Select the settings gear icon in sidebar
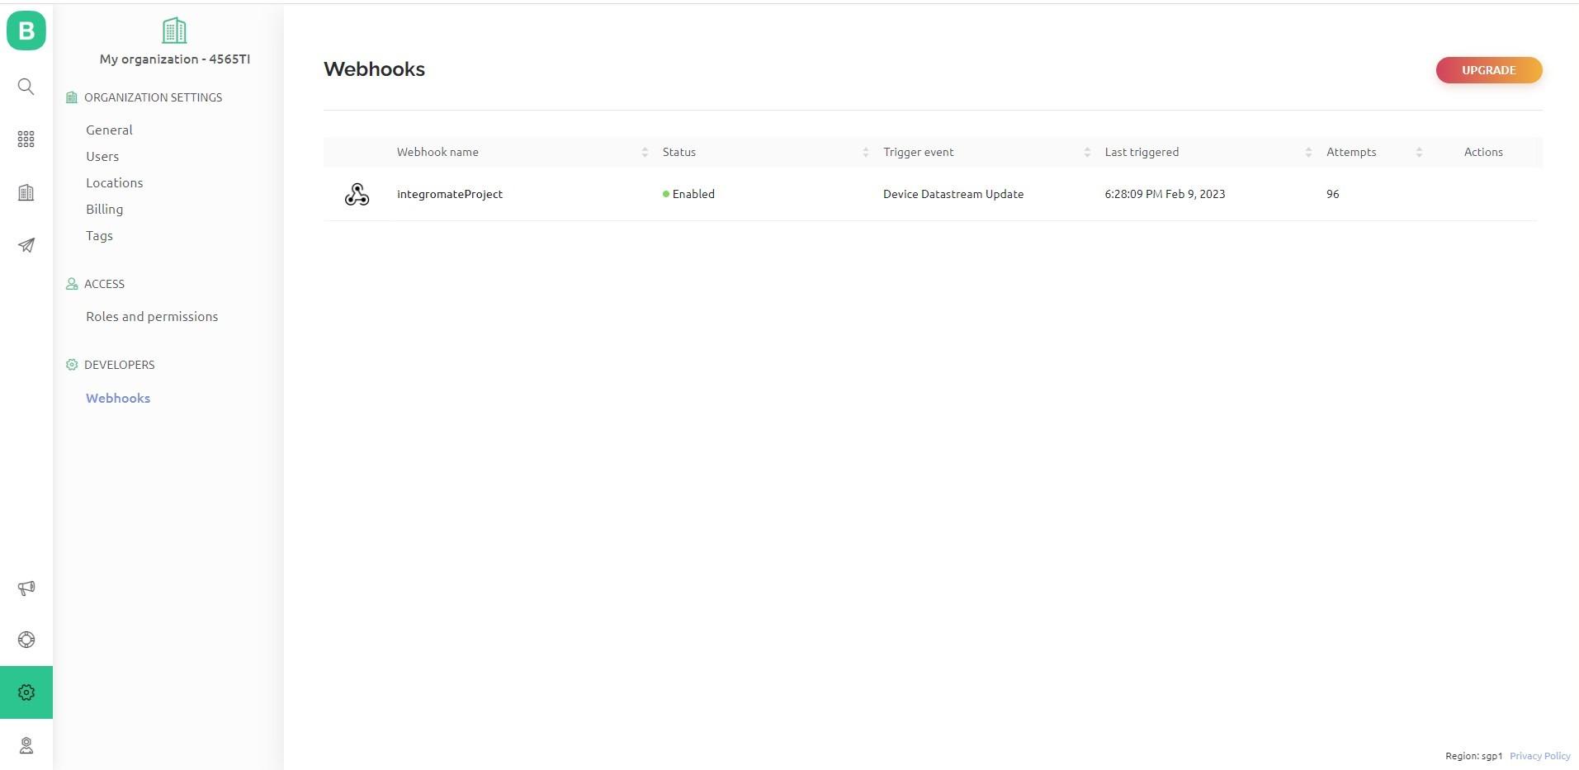The height and width of the screenshot is (770, 1579). [x=26, y=692]
